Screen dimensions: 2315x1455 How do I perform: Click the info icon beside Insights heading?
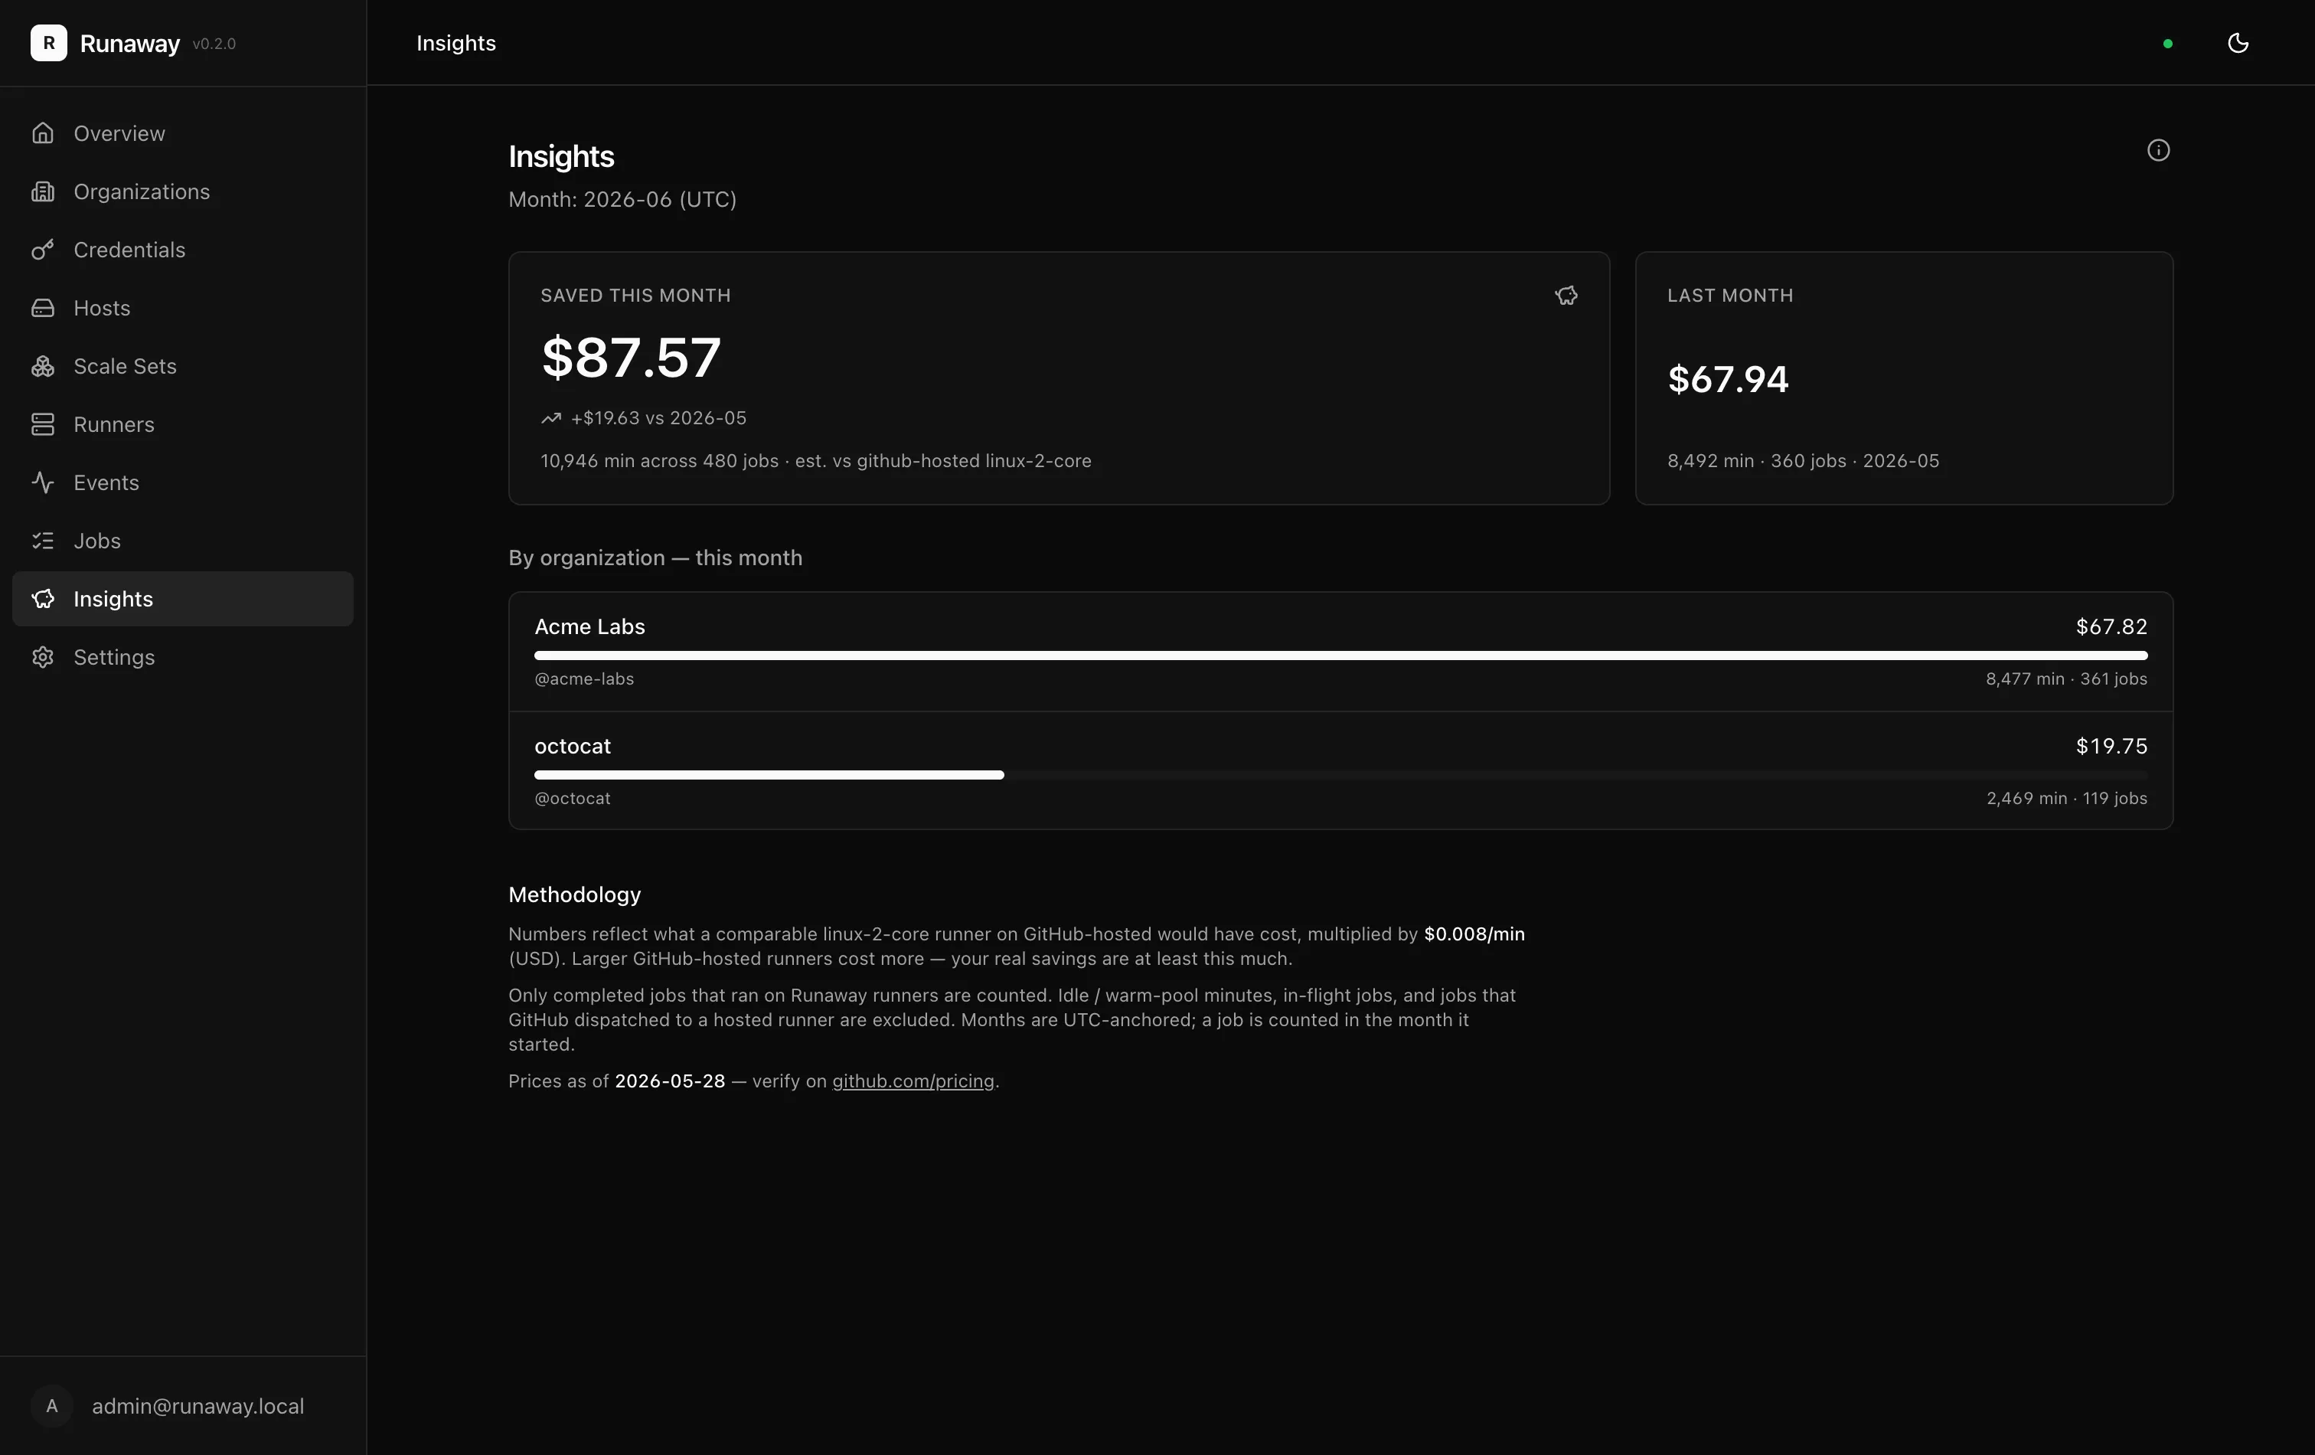pos(2158,150)
